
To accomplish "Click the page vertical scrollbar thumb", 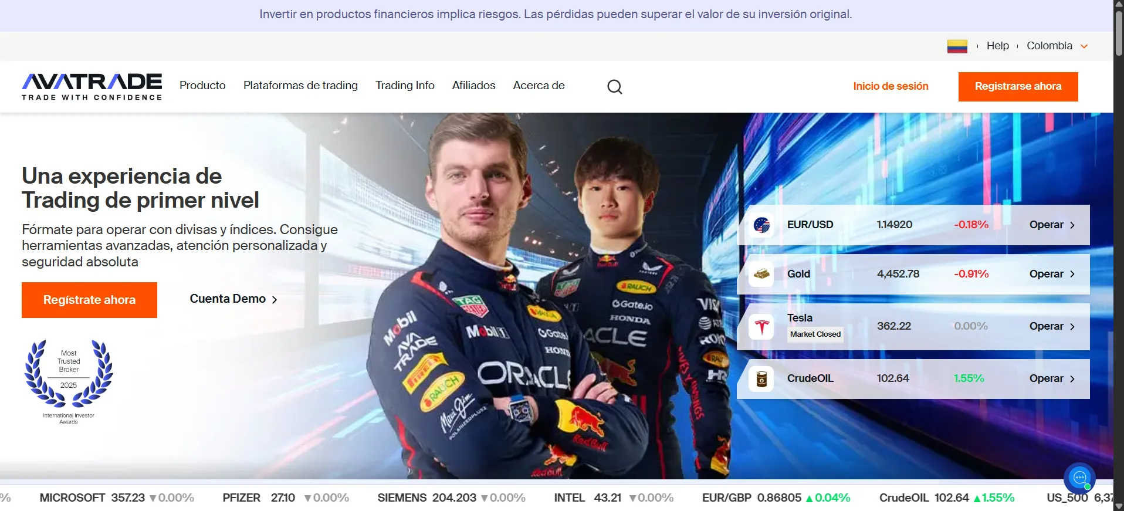I will [1119, 33].
